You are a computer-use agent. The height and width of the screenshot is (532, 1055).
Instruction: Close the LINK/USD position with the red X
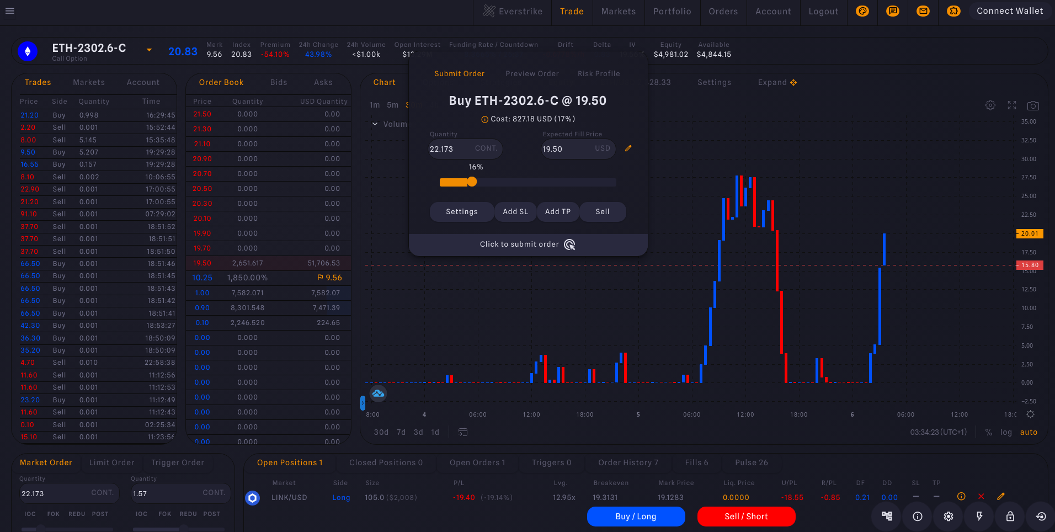981,496
